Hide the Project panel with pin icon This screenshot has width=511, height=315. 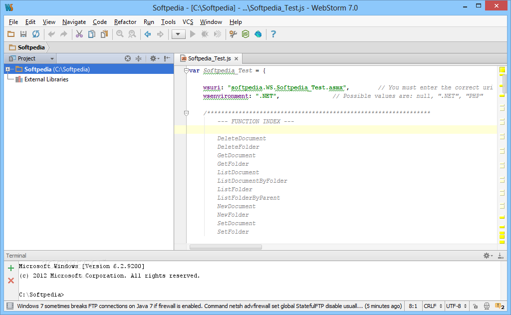pyautogui.click(x=167, y=58)
